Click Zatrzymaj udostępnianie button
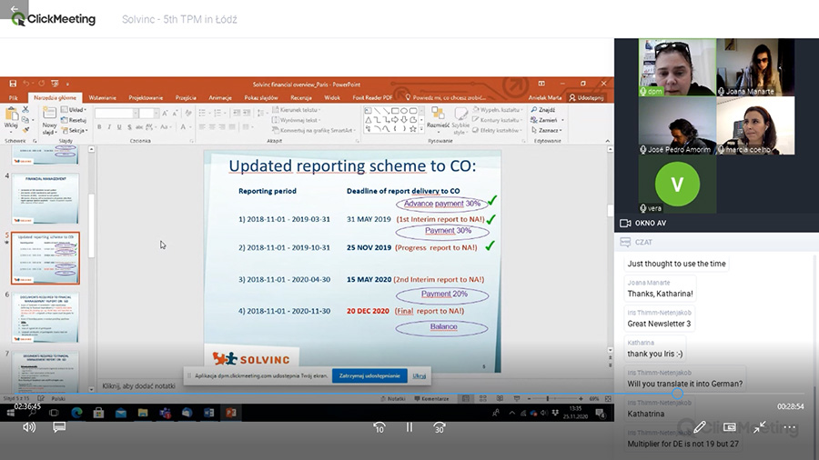 pos(369,375)
